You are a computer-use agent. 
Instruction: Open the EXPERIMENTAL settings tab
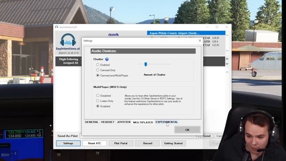167,122
